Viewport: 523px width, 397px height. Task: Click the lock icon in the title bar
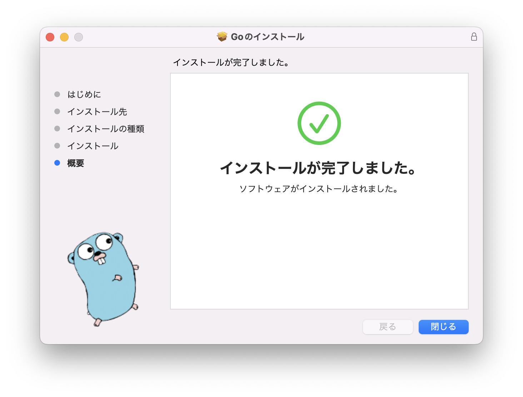[x=474, y=36]
